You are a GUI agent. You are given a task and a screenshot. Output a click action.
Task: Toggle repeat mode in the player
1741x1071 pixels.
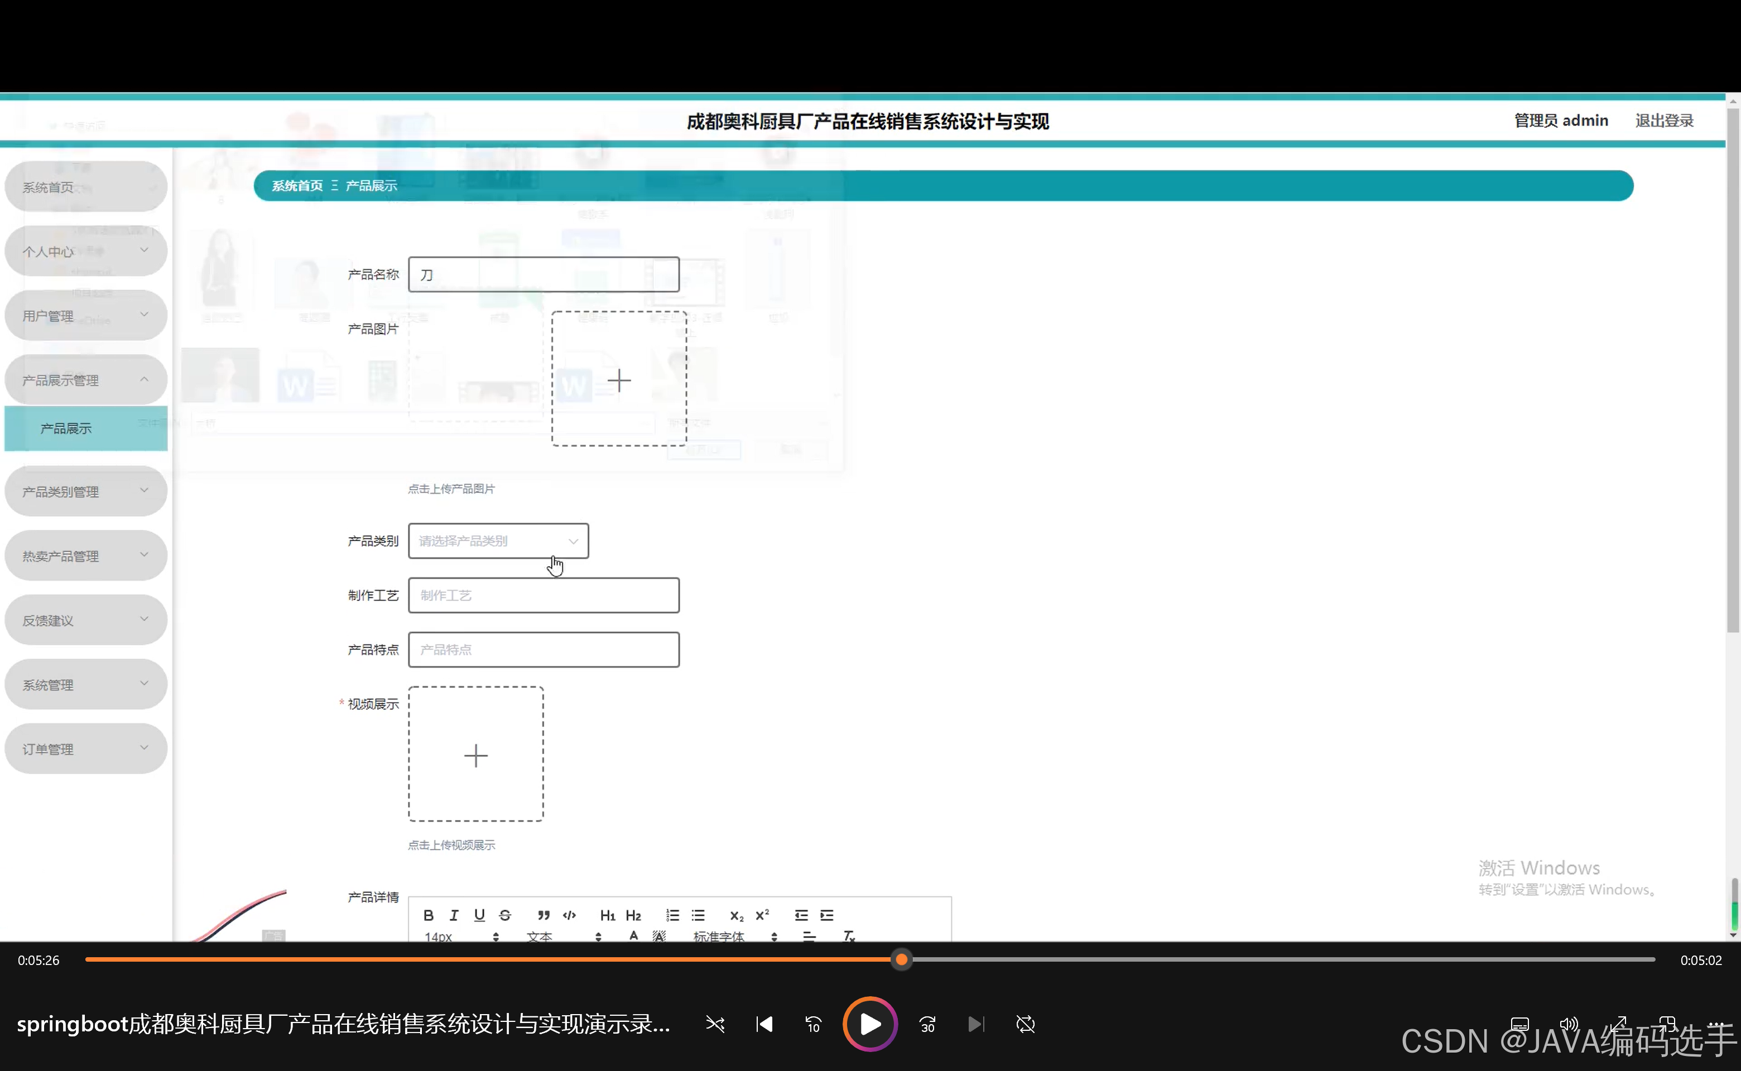tap(1025, 1024)
